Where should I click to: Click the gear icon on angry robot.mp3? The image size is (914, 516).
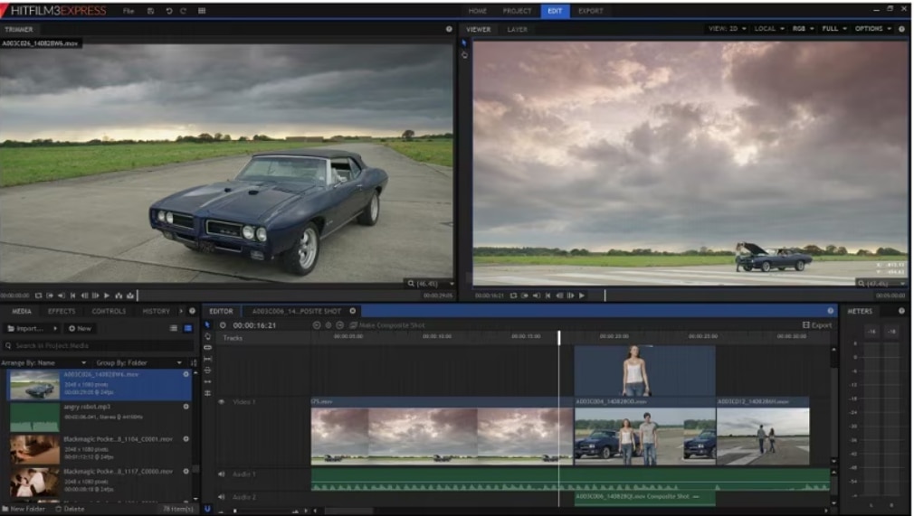pos(186,407)
